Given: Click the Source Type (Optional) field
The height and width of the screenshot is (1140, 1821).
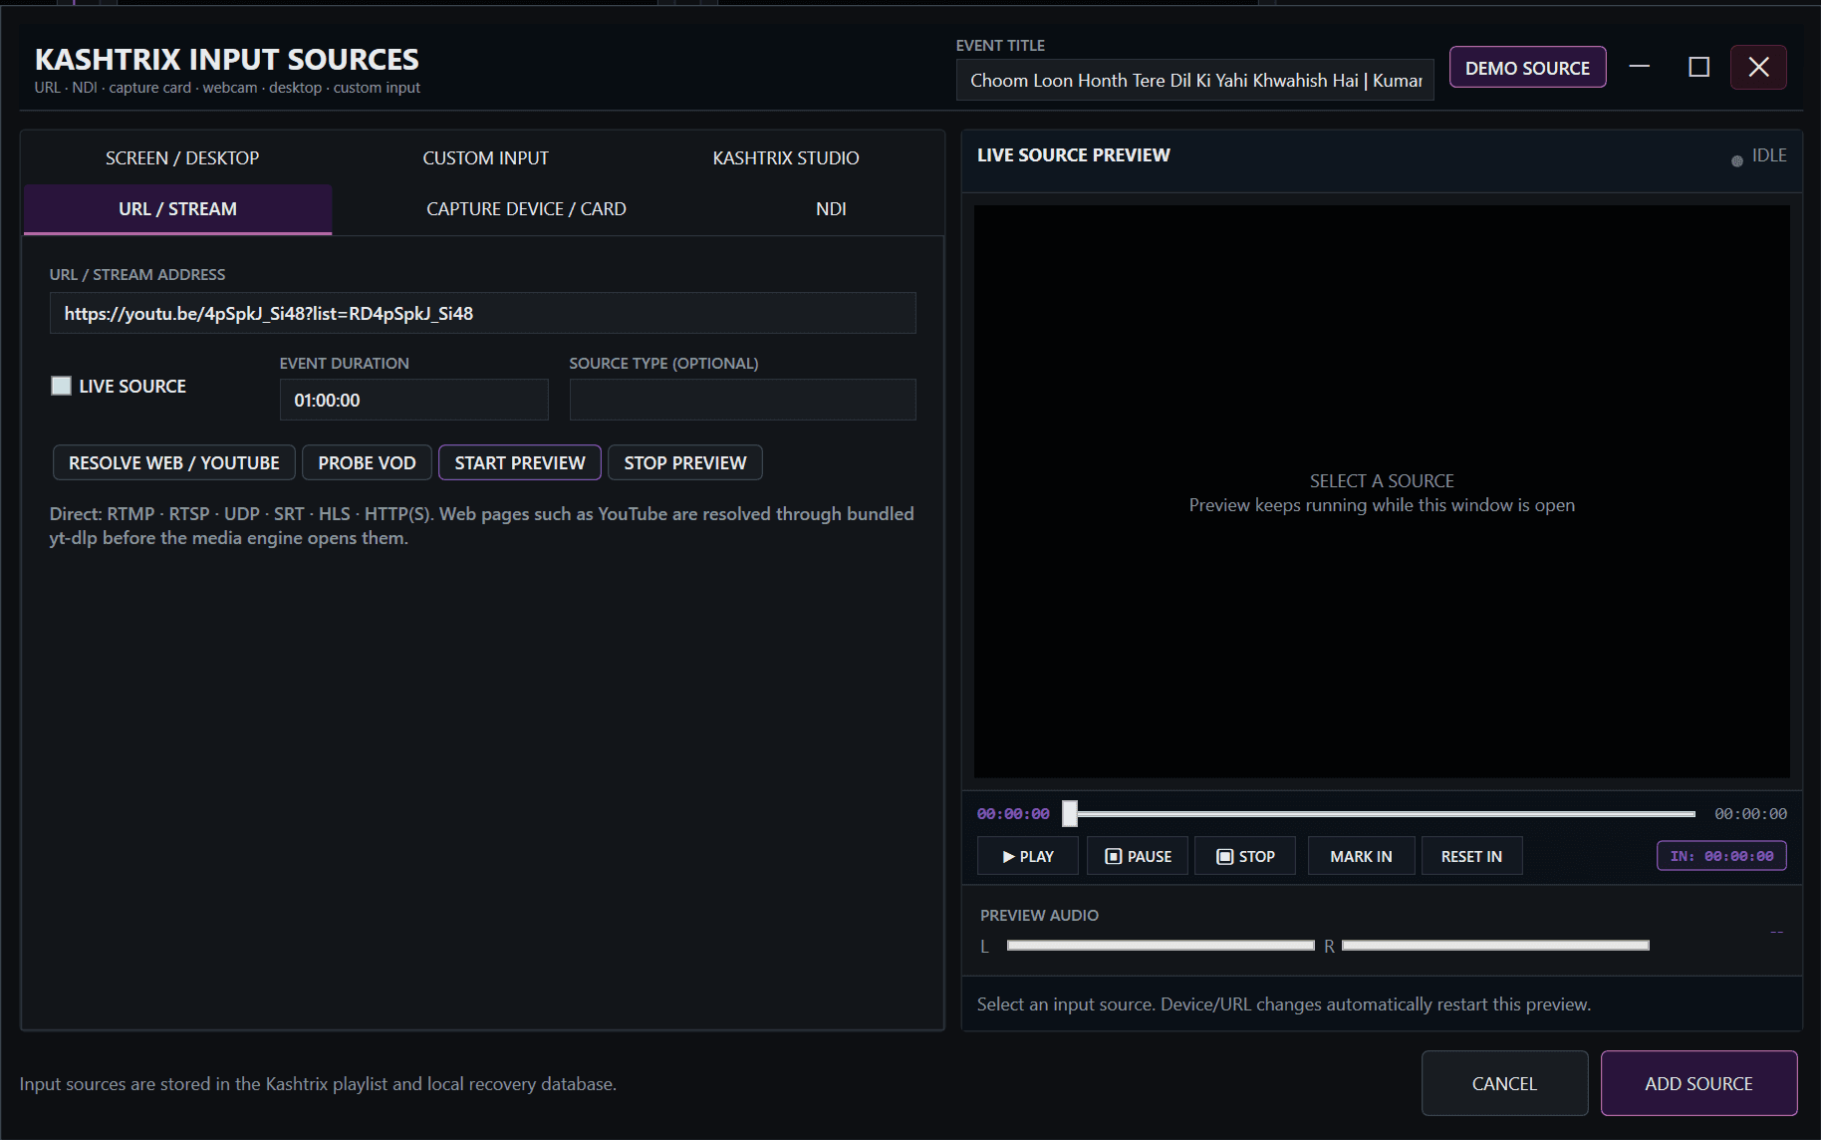Looking at the screenshot, I should [x=742, y=400].
